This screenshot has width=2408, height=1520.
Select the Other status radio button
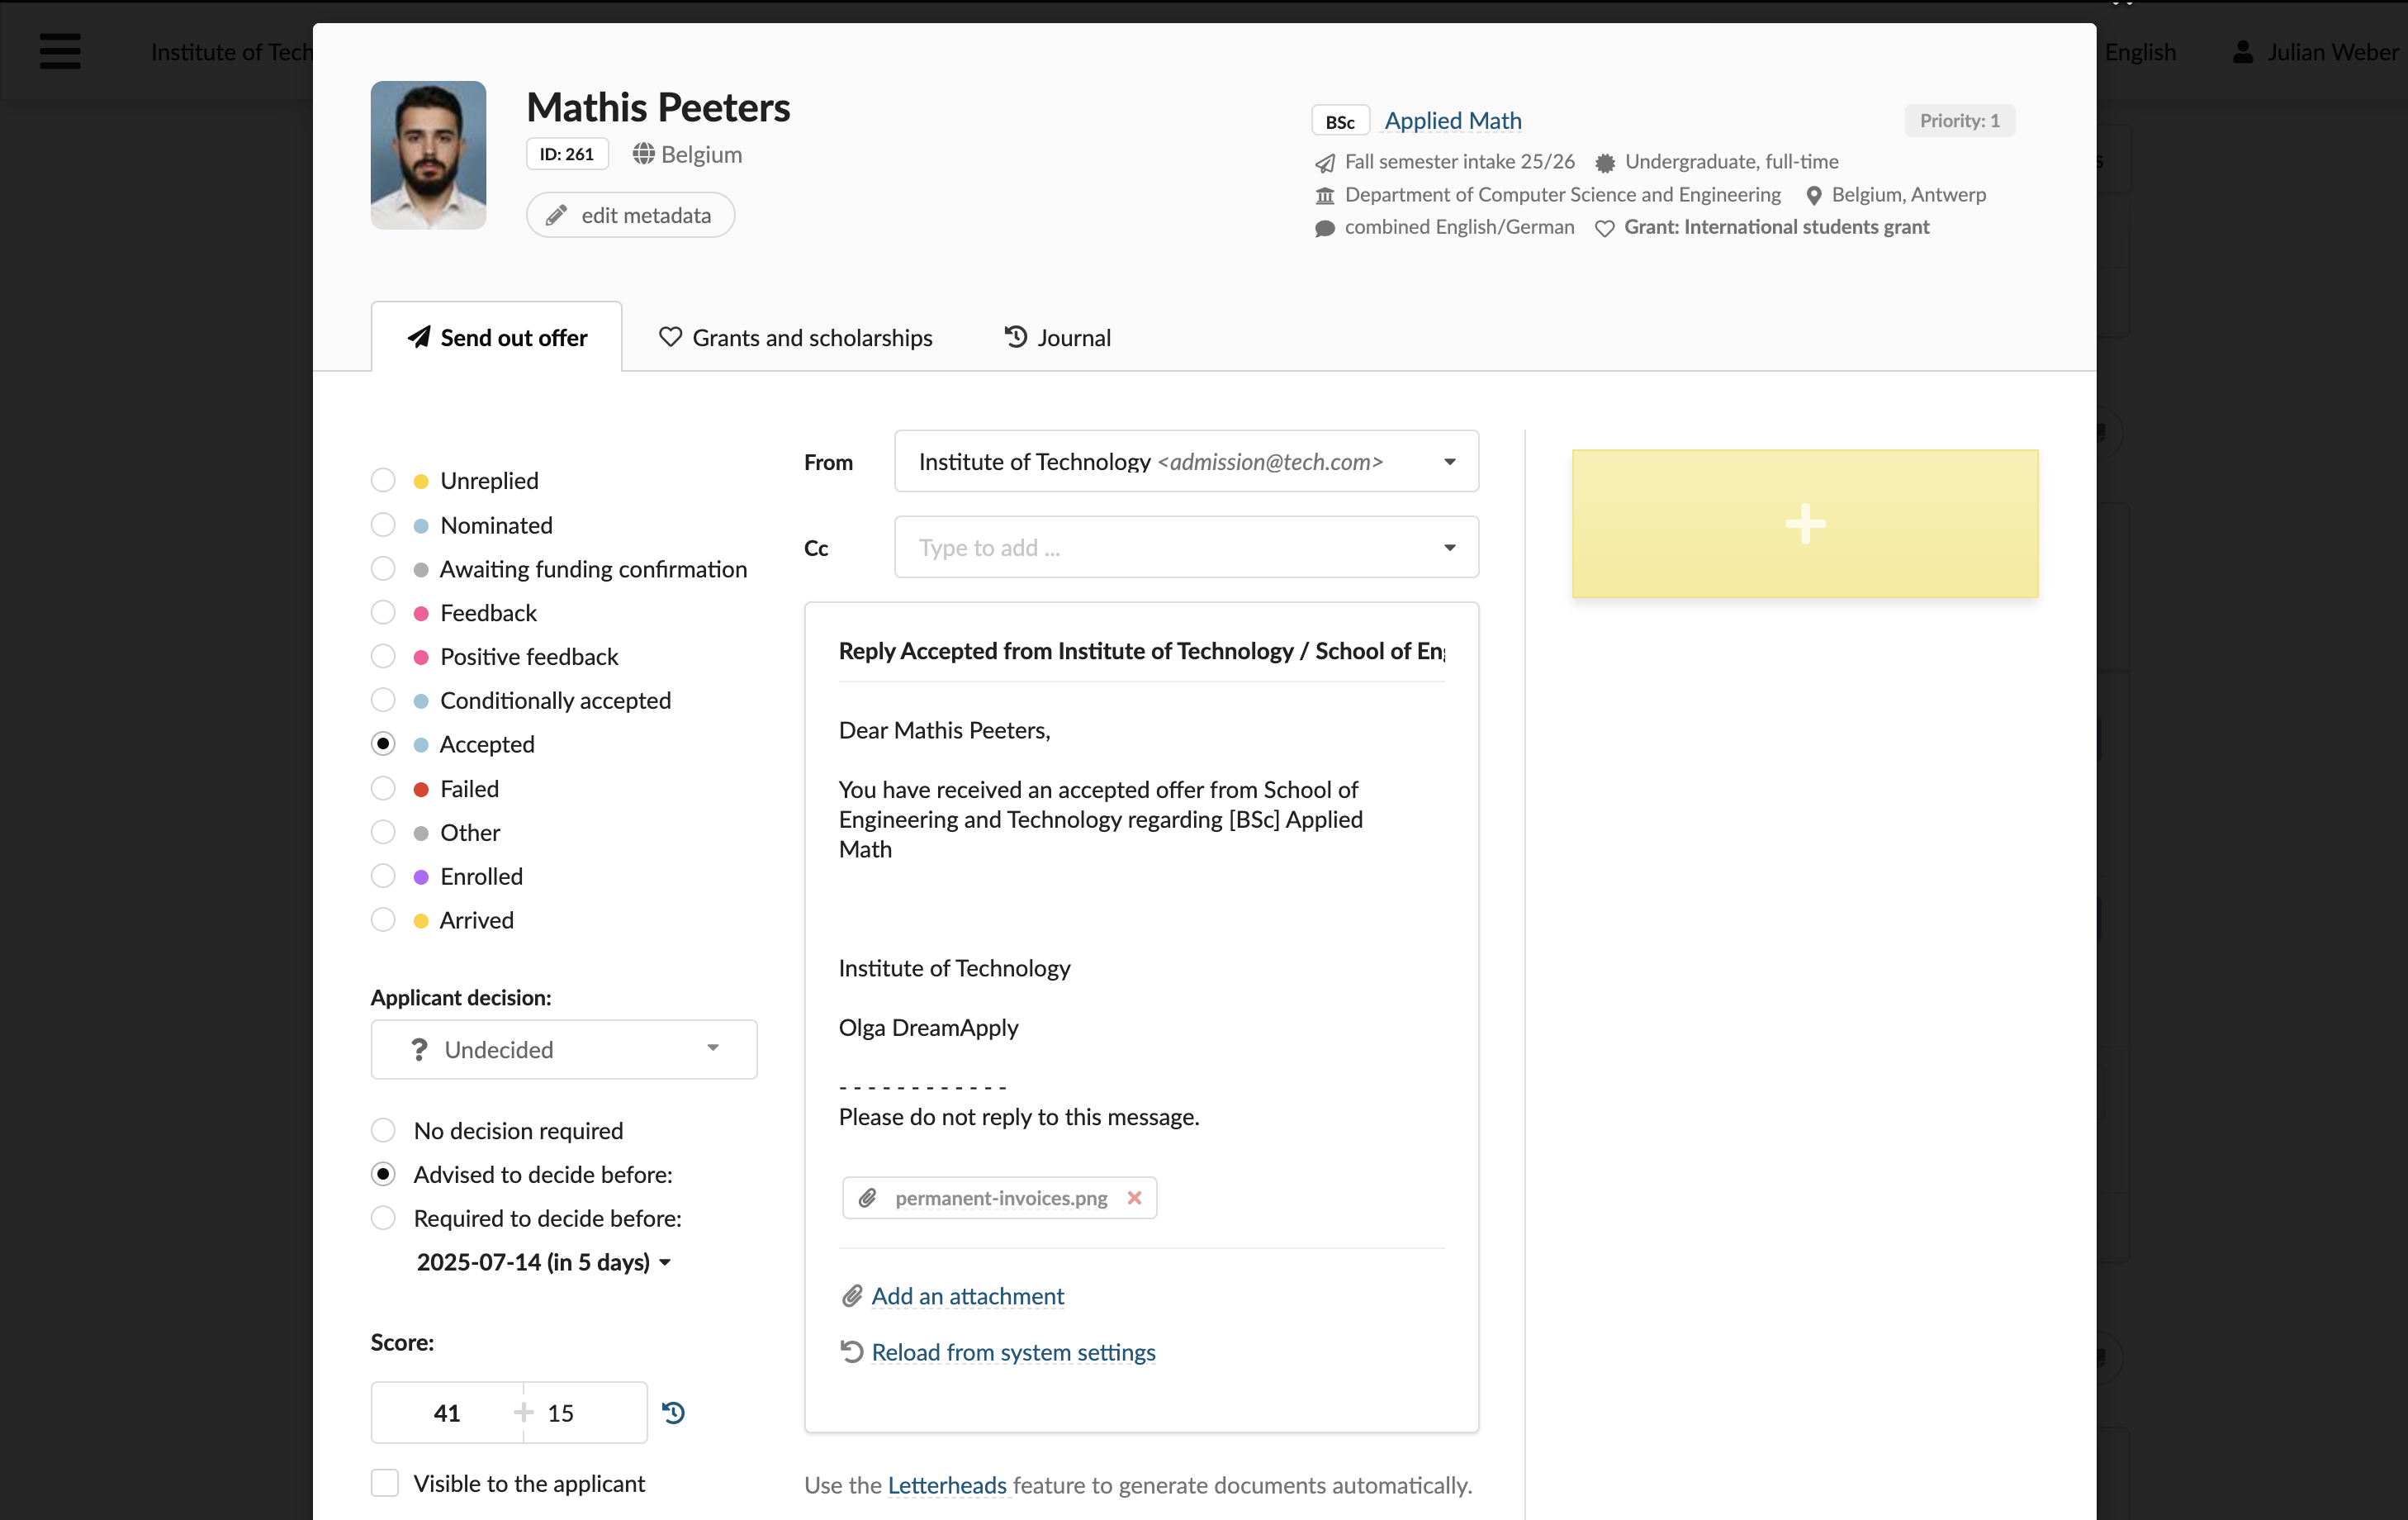383,833
